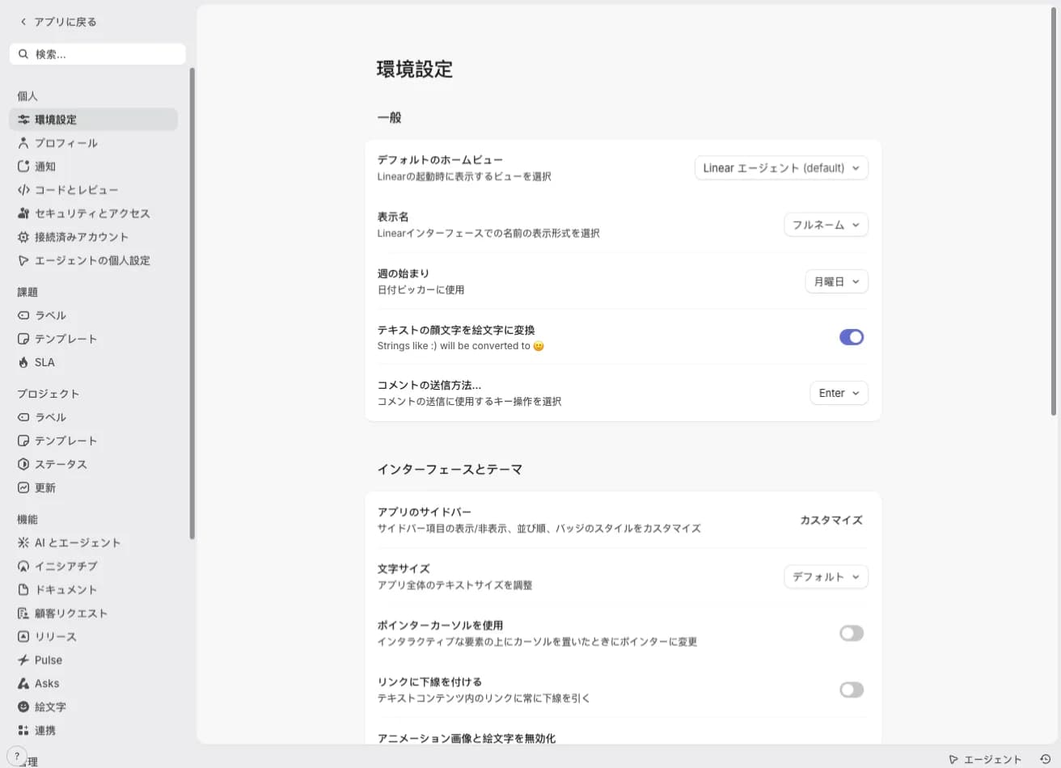Open the 文字サイズ デフォルト dropdown

pyautogui.click(x=826, y=576)
